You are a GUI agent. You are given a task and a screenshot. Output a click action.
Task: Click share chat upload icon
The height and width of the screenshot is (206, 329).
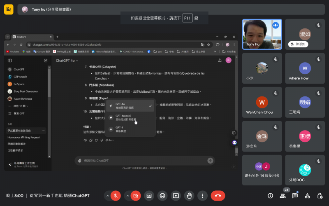coord(220,60)
